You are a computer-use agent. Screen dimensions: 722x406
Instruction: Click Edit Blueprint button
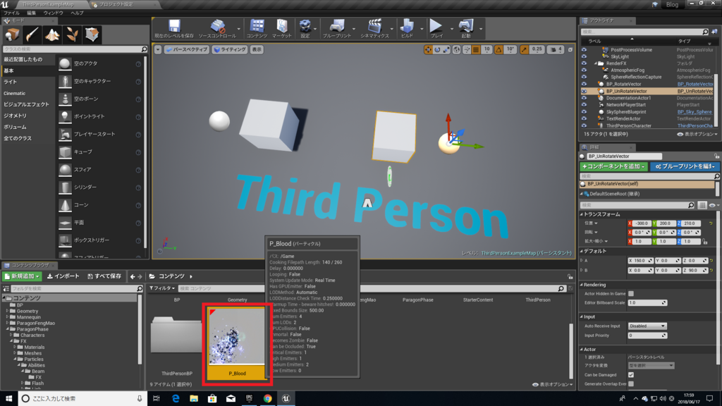point(685,166)
